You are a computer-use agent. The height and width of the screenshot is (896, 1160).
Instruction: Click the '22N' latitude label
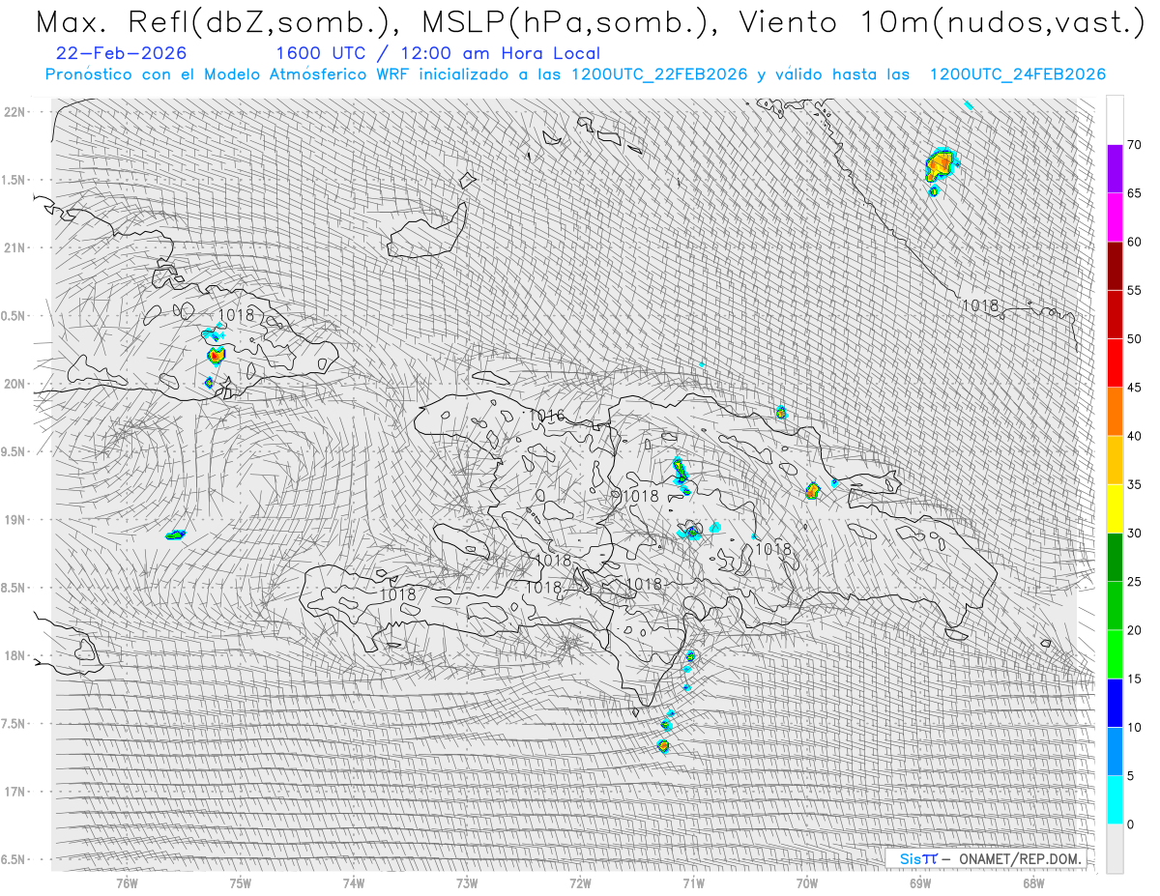(14, 111)
